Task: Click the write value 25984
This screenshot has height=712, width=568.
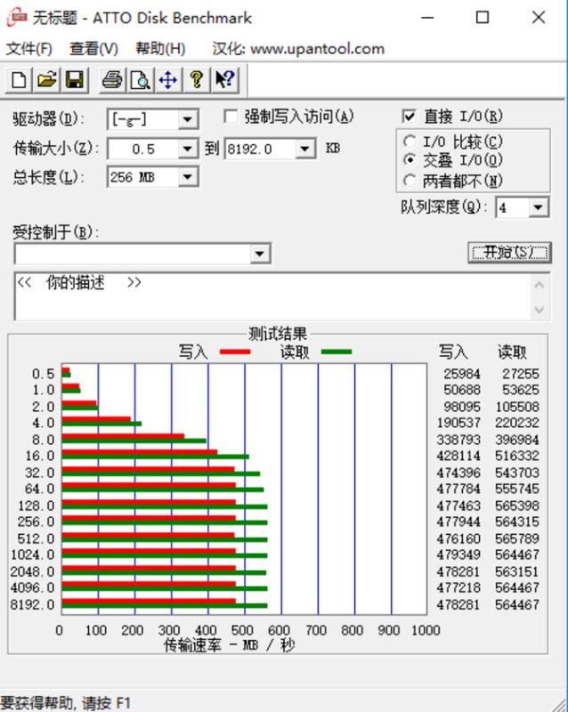Action: pos(462,374)
